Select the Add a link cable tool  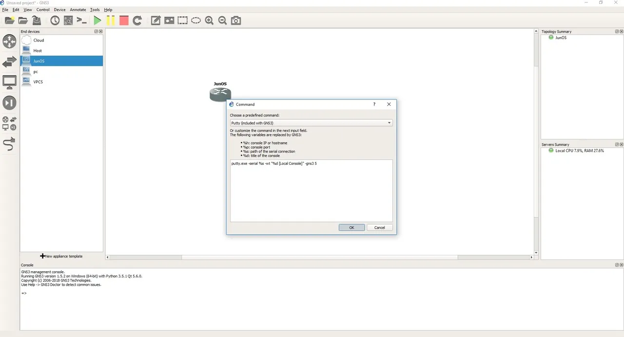click(9, 144)
